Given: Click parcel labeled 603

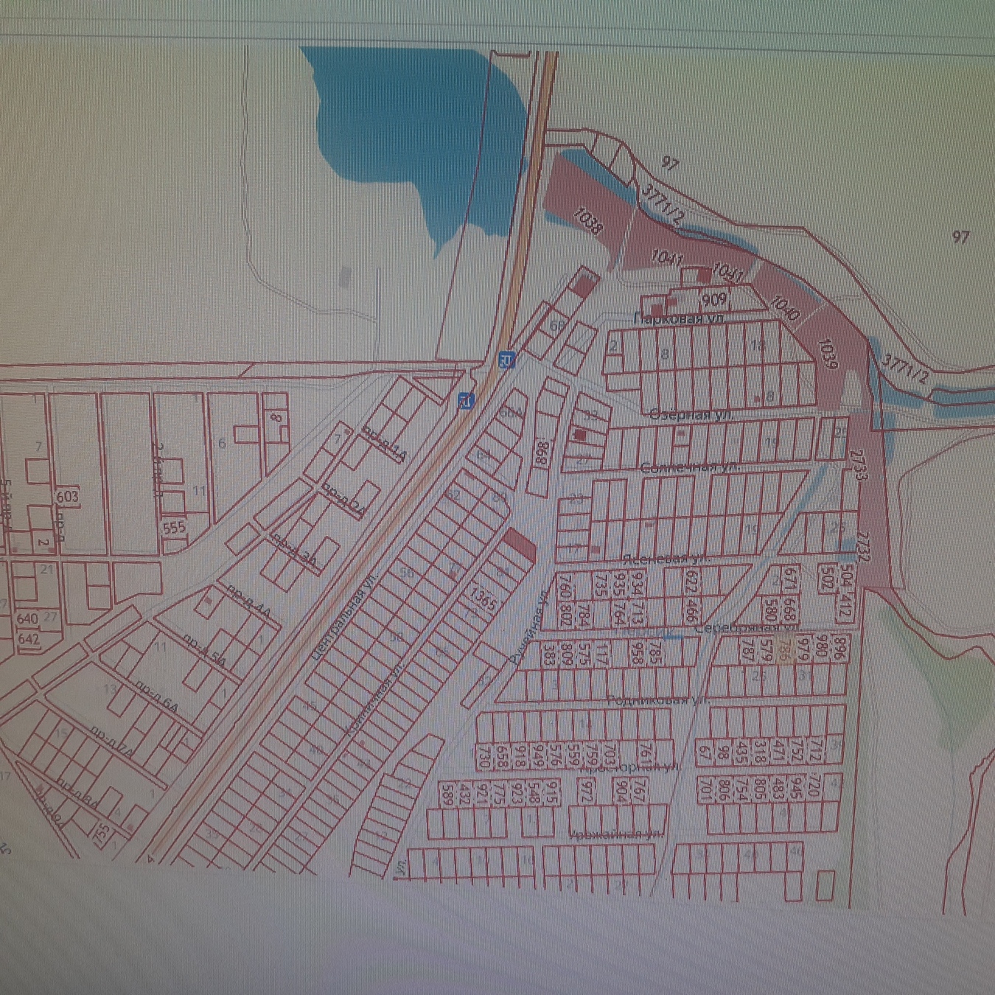Looking at the screenshot, I should click(x=67, y=496).
